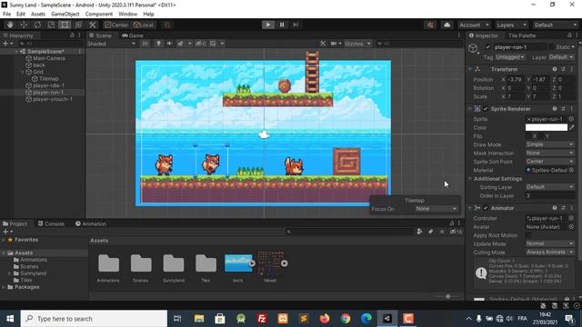Open the Shaded draw mode dropdown

point(111,44)
